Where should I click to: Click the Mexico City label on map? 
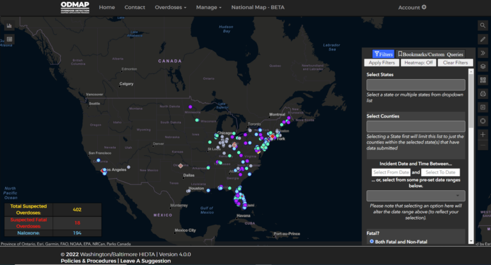point(185,231)
